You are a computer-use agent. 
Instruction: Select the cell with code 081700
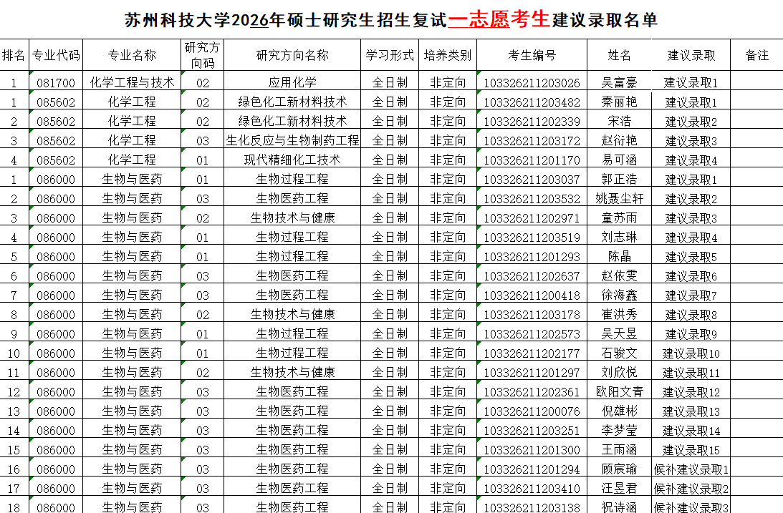coord(56,83)
